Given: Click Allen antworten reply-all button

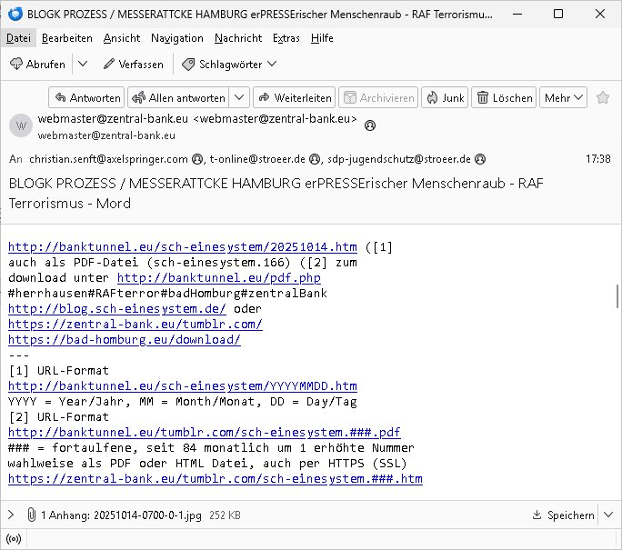Looking at the screenshot, I should tap(178, 98).
